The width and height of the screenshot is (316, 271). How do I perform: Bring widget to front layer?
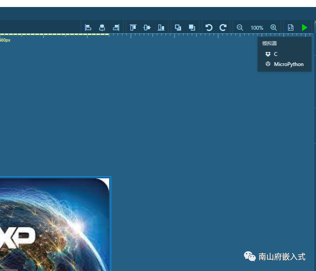point(192,28)
